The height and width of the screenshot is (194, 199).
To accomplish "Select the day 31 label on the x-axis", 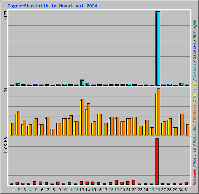I will pos(187,190).
